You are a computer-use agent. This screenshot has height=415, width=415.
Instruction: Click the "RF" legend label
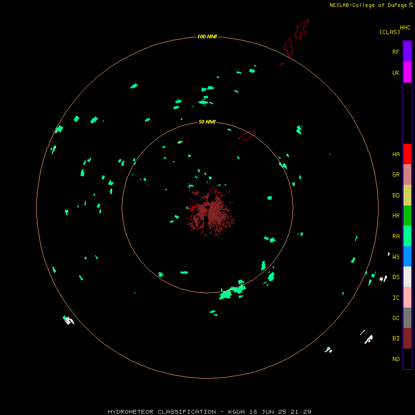click(396, 52)
